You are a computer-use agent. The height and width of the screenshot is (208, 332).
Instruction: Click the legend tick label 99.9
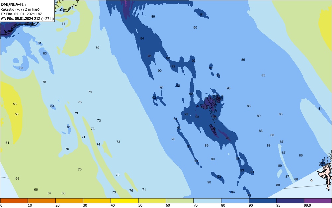click(x=307, y=205)
